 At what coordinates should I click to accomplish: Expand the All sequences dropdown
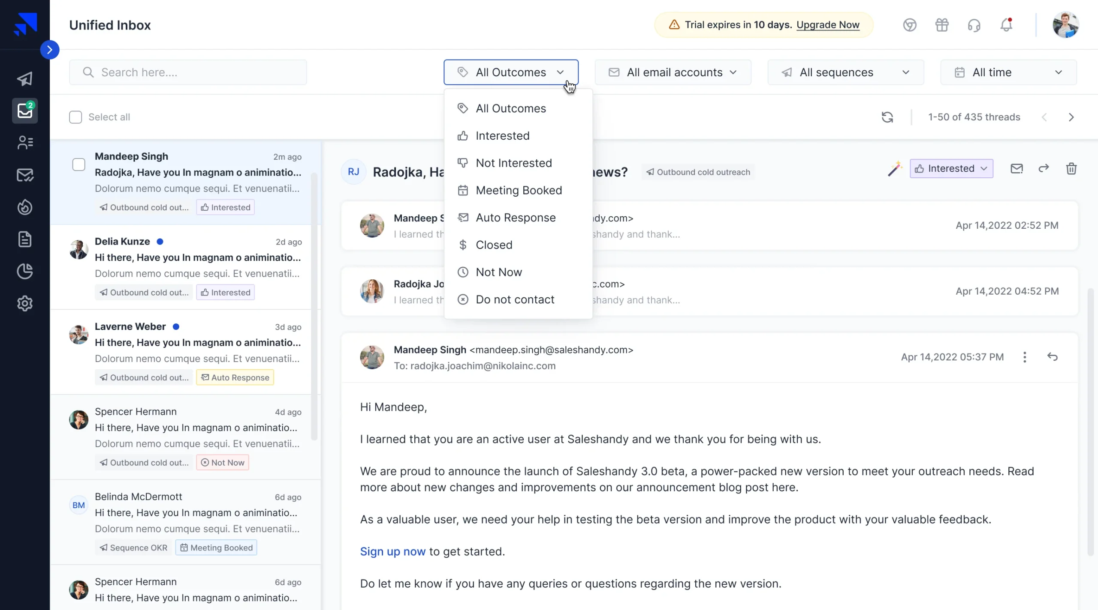845,72
